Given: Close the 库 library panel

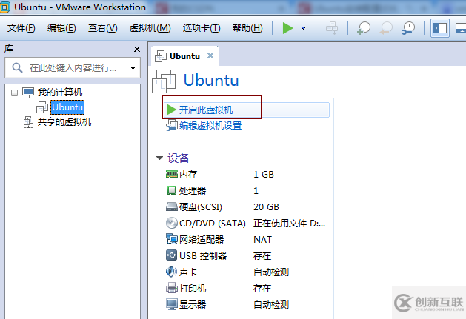Looking at the screenshot, I should tap(137, 49).
